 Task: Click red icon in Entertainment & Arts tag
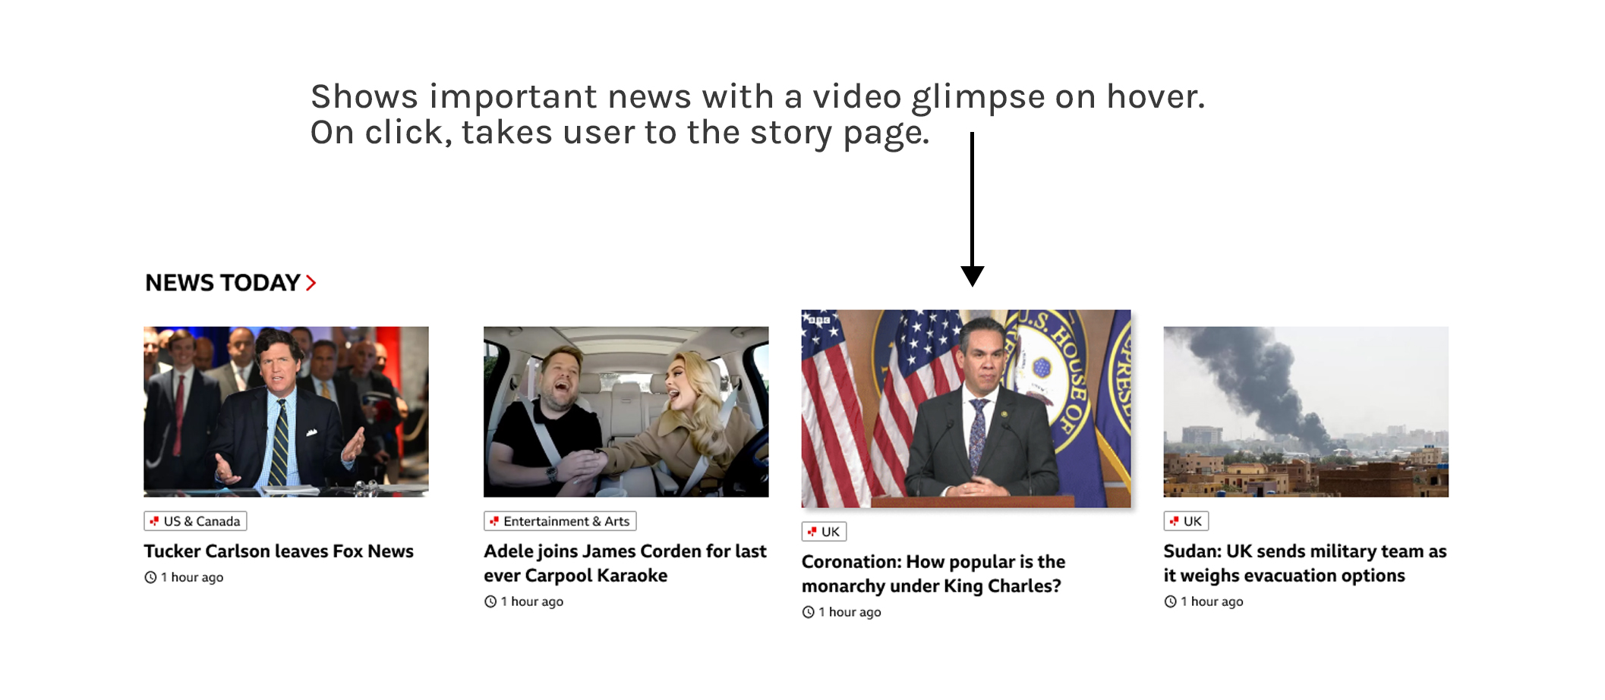494,521
